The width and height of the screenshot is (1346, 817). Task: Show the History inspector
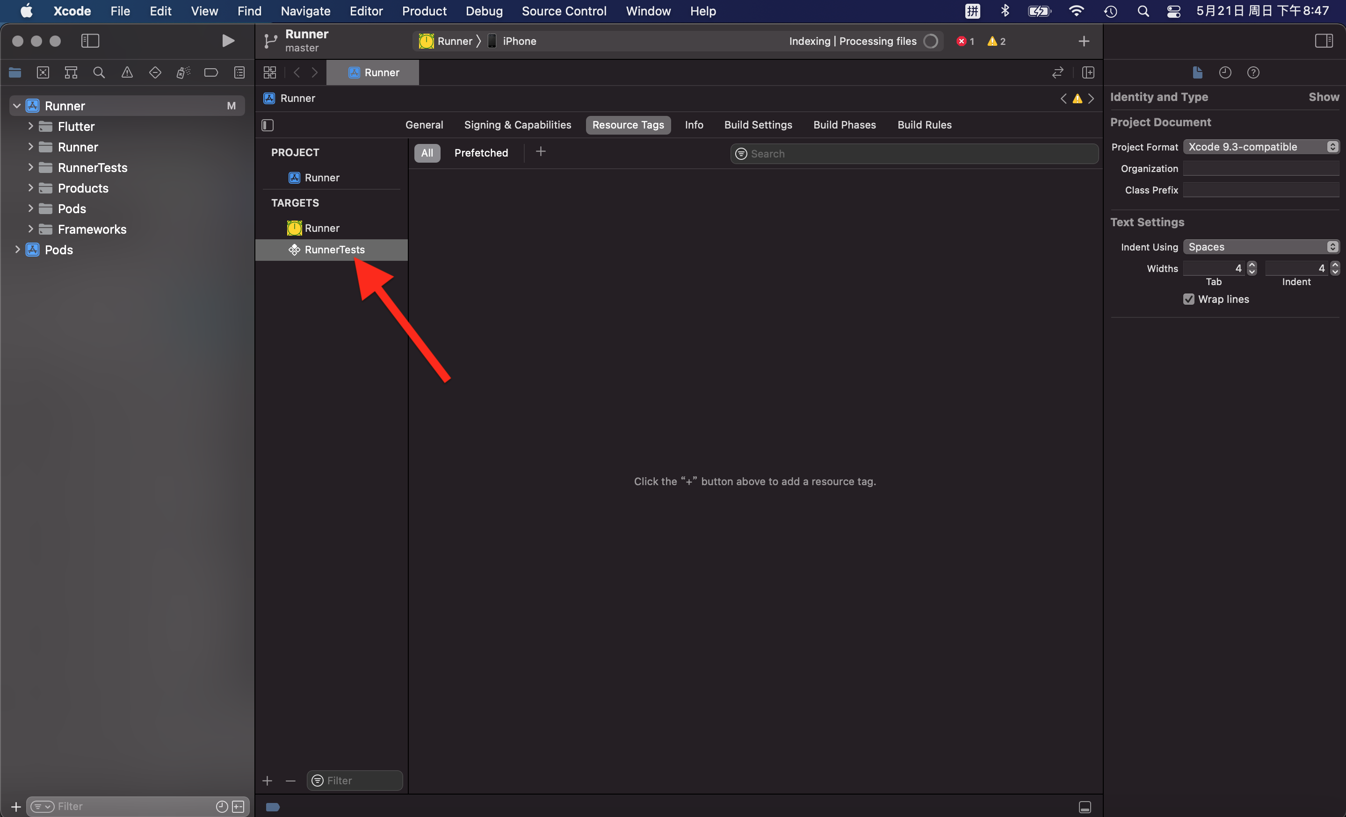click(x=1225, y=72)
